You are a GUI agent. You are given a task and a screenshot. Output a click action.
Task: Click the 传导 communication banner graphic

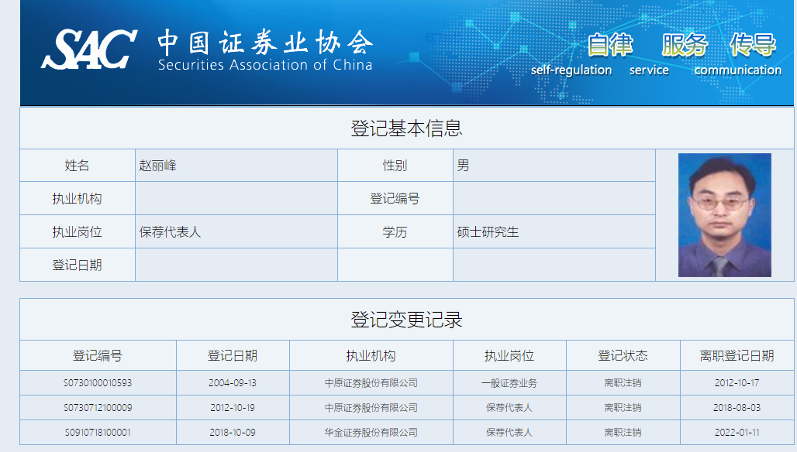point(737,55)
